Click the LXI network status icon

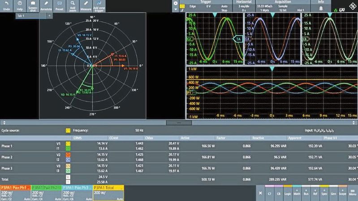point(340,10)
